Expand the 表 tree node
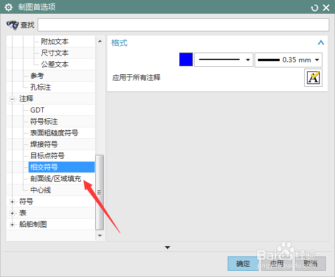Image resolution: width=335 pixels, height=277 pixels. click(12, 213)
